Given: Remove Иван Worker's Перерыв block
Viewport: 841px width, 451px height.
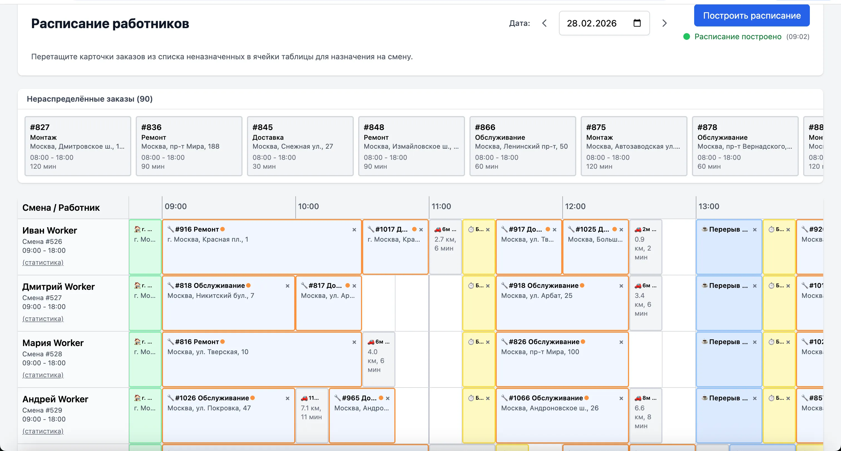Looking at the screenshot, I should tap(755, 230).
